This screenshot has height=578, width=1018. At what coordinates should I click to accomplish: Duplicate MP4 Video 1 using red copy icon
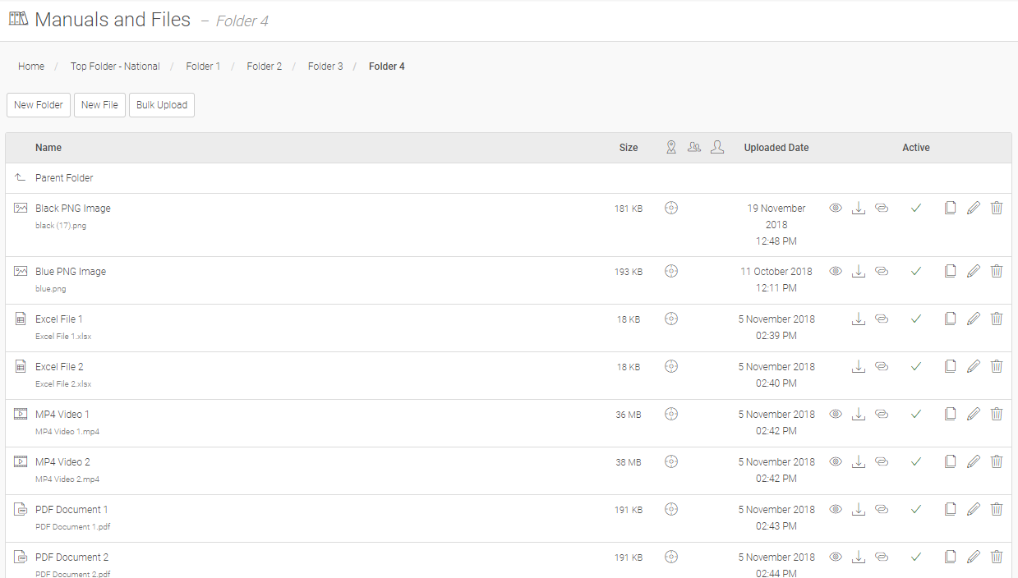[951, 414]
